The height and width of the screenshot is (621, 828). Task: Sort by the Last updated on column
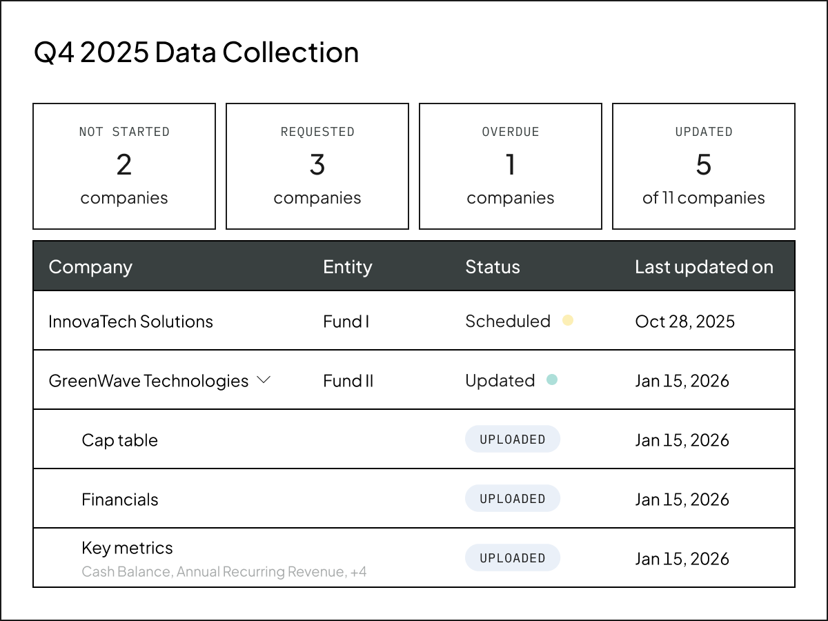(x=704, y=266)
